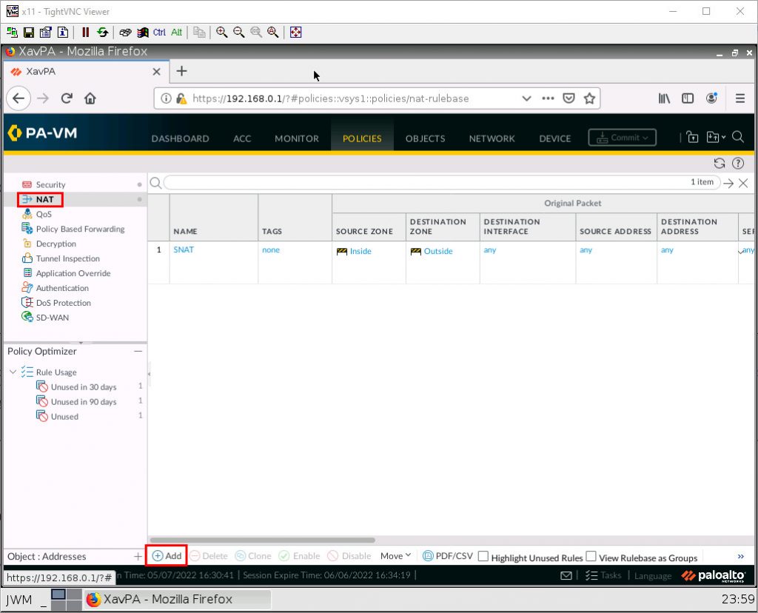Open the SNAT rule by clicking its name
Screen dimensions: 758x613
(184, 249)
